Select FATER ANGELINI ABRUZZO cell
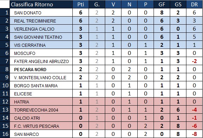 (x=41, y=61)
